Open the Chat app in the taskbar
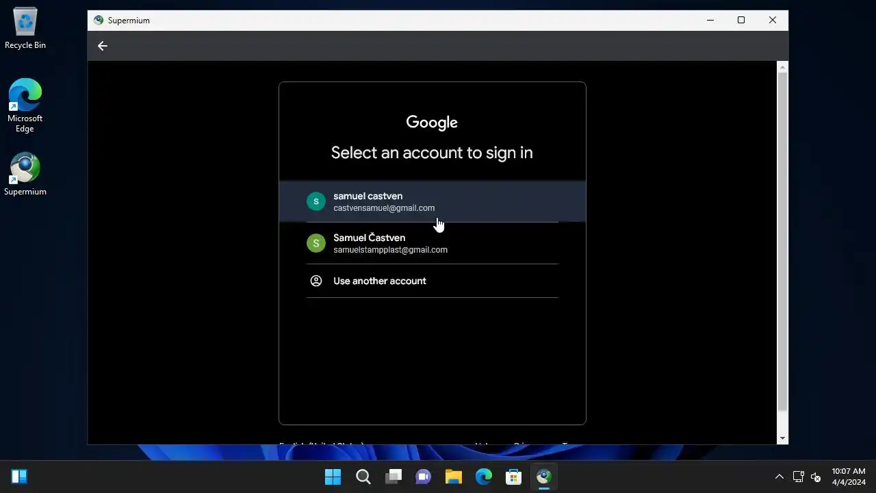 [x=424, y=477]
